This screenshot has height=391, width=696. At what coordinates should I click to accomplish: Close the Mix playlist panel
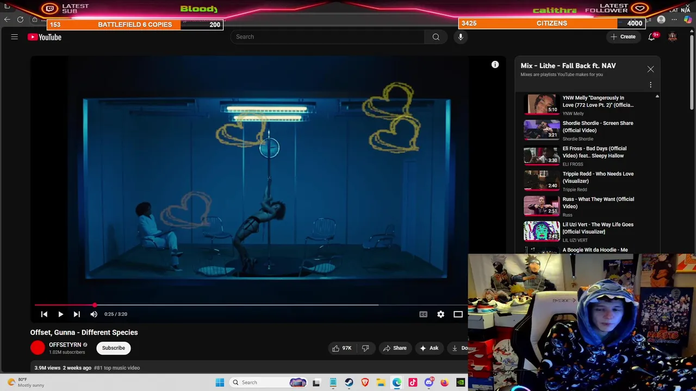coord(650,69)
